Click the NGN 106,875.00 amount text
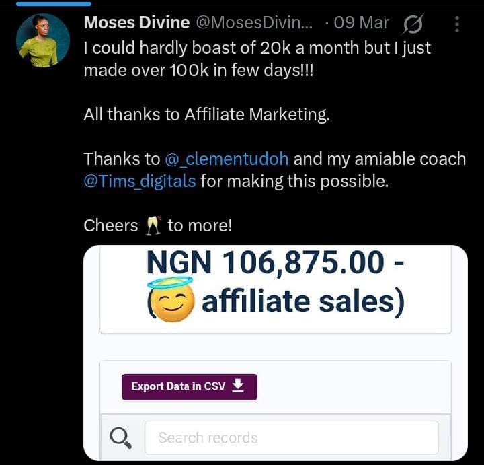 [275, 263]
